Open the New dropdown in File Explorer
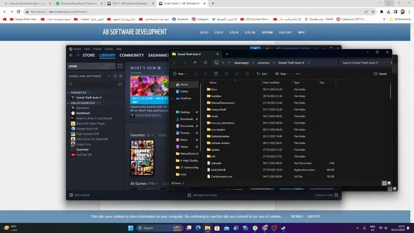The width and height of the screenshot is (414, 233). (x=180, y=74)
